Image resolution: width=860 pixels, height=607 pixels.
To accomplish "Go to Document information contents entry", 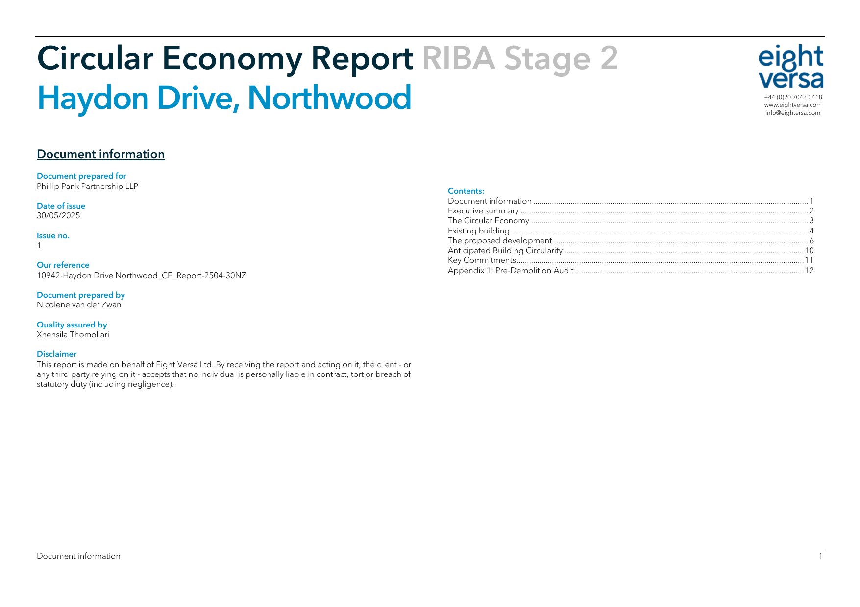I will click(x=490, y=201).
